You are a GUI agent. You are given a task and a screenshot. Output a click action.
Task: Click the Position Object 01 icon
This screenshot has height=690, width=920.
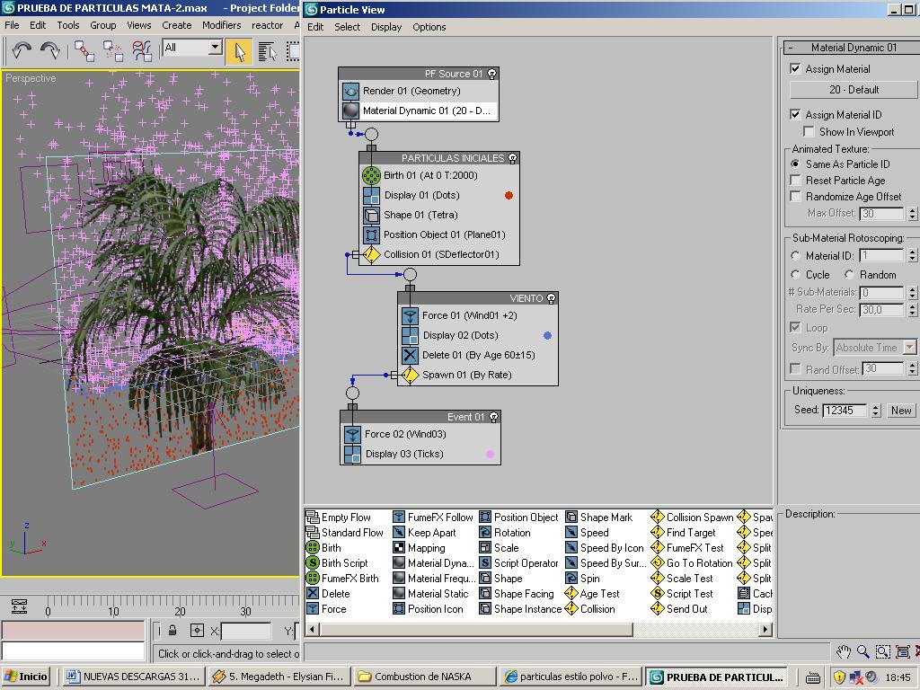[x=371, y=234]
